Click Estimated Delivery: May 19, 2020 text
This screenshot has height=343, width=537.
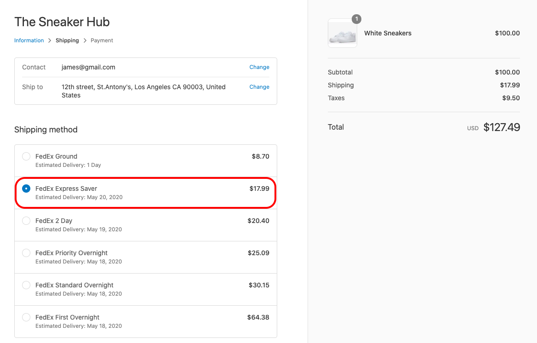79,229
